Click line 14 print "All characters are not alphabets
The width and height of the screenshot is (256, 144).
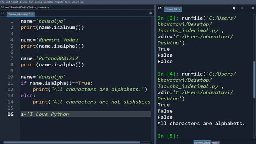point(92,102)
